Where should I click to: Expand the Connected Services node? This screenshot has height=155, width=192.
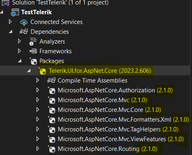coord(10,22)
